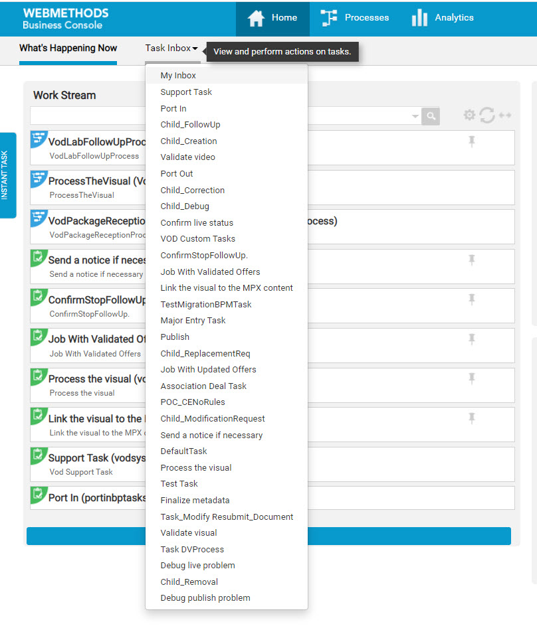Pin the VodLabFollowUpProcess work item

coord(473,140)
